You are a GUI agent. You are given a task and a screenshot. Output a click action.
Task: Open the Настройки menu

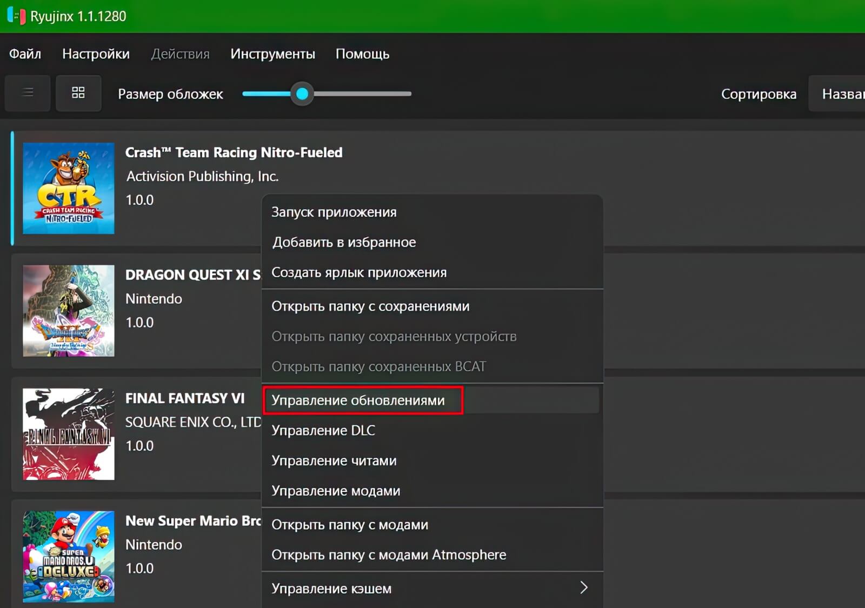coord(96,54)
